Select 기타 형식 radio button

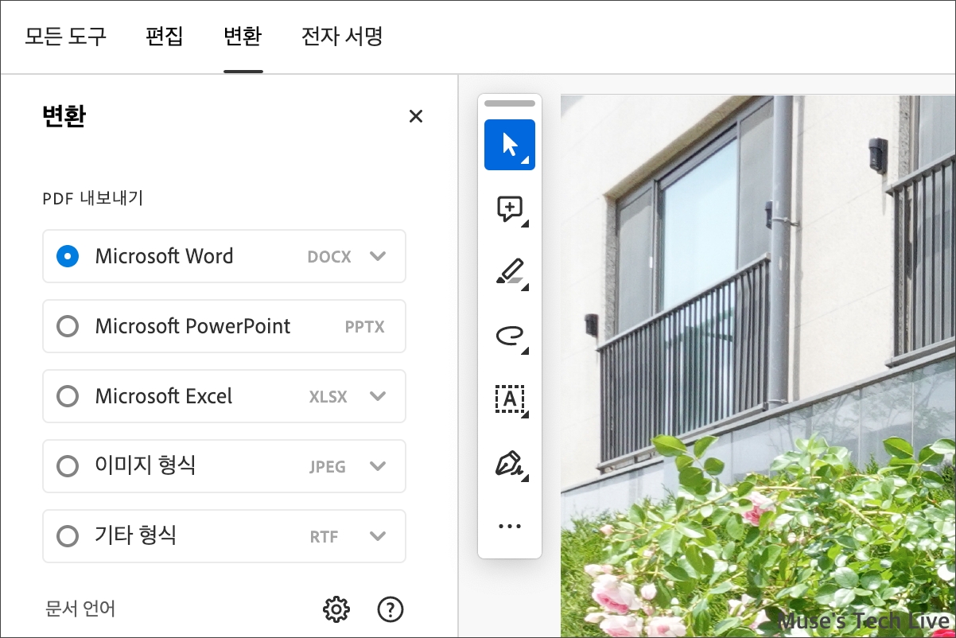[x=68, y=536]
